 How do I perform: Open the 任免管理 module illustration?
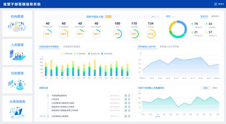click(17, 84)
